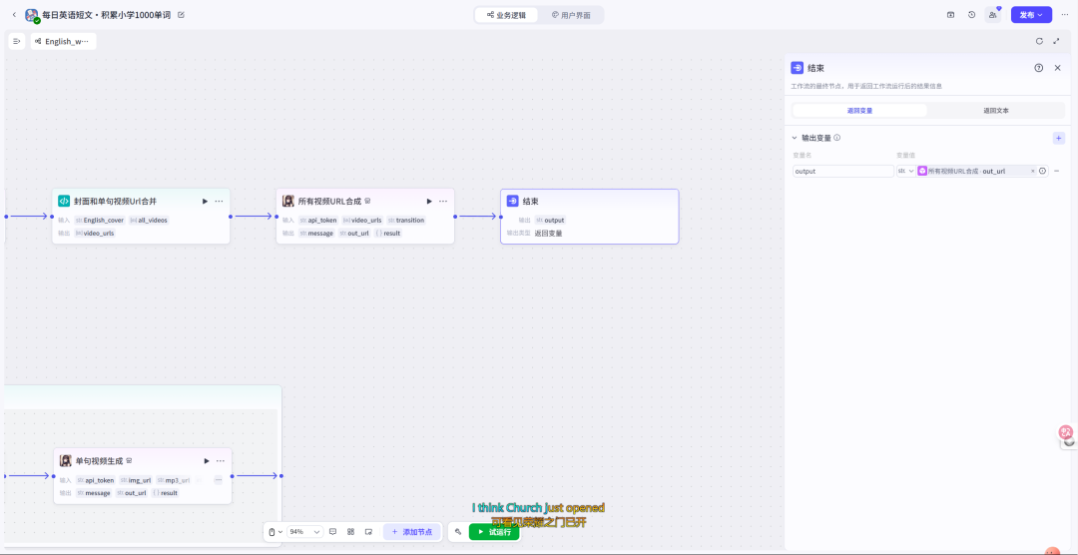This screenshot has height=555, width=1078.
Task: Expand hidden inputs of 单句视频生成 node
Action: click(218, 480)
